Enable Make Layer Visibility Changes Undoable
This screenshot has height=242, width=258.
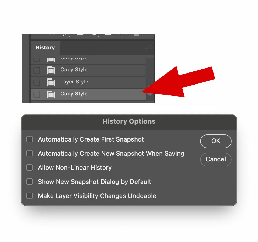click(x=30, y=196)
